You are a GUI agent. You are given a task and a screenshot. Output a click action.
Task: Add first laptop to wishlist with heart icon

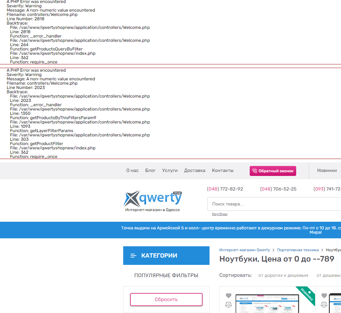228,295
